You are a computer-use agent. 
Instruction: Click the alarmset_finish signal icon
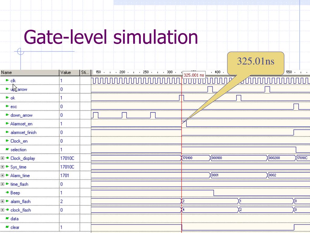tap(7, 132)
